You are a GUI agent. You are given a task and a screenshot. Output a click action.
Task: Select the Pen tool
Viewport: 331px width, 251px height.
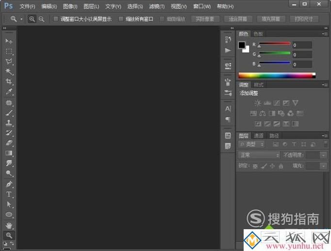9,184
